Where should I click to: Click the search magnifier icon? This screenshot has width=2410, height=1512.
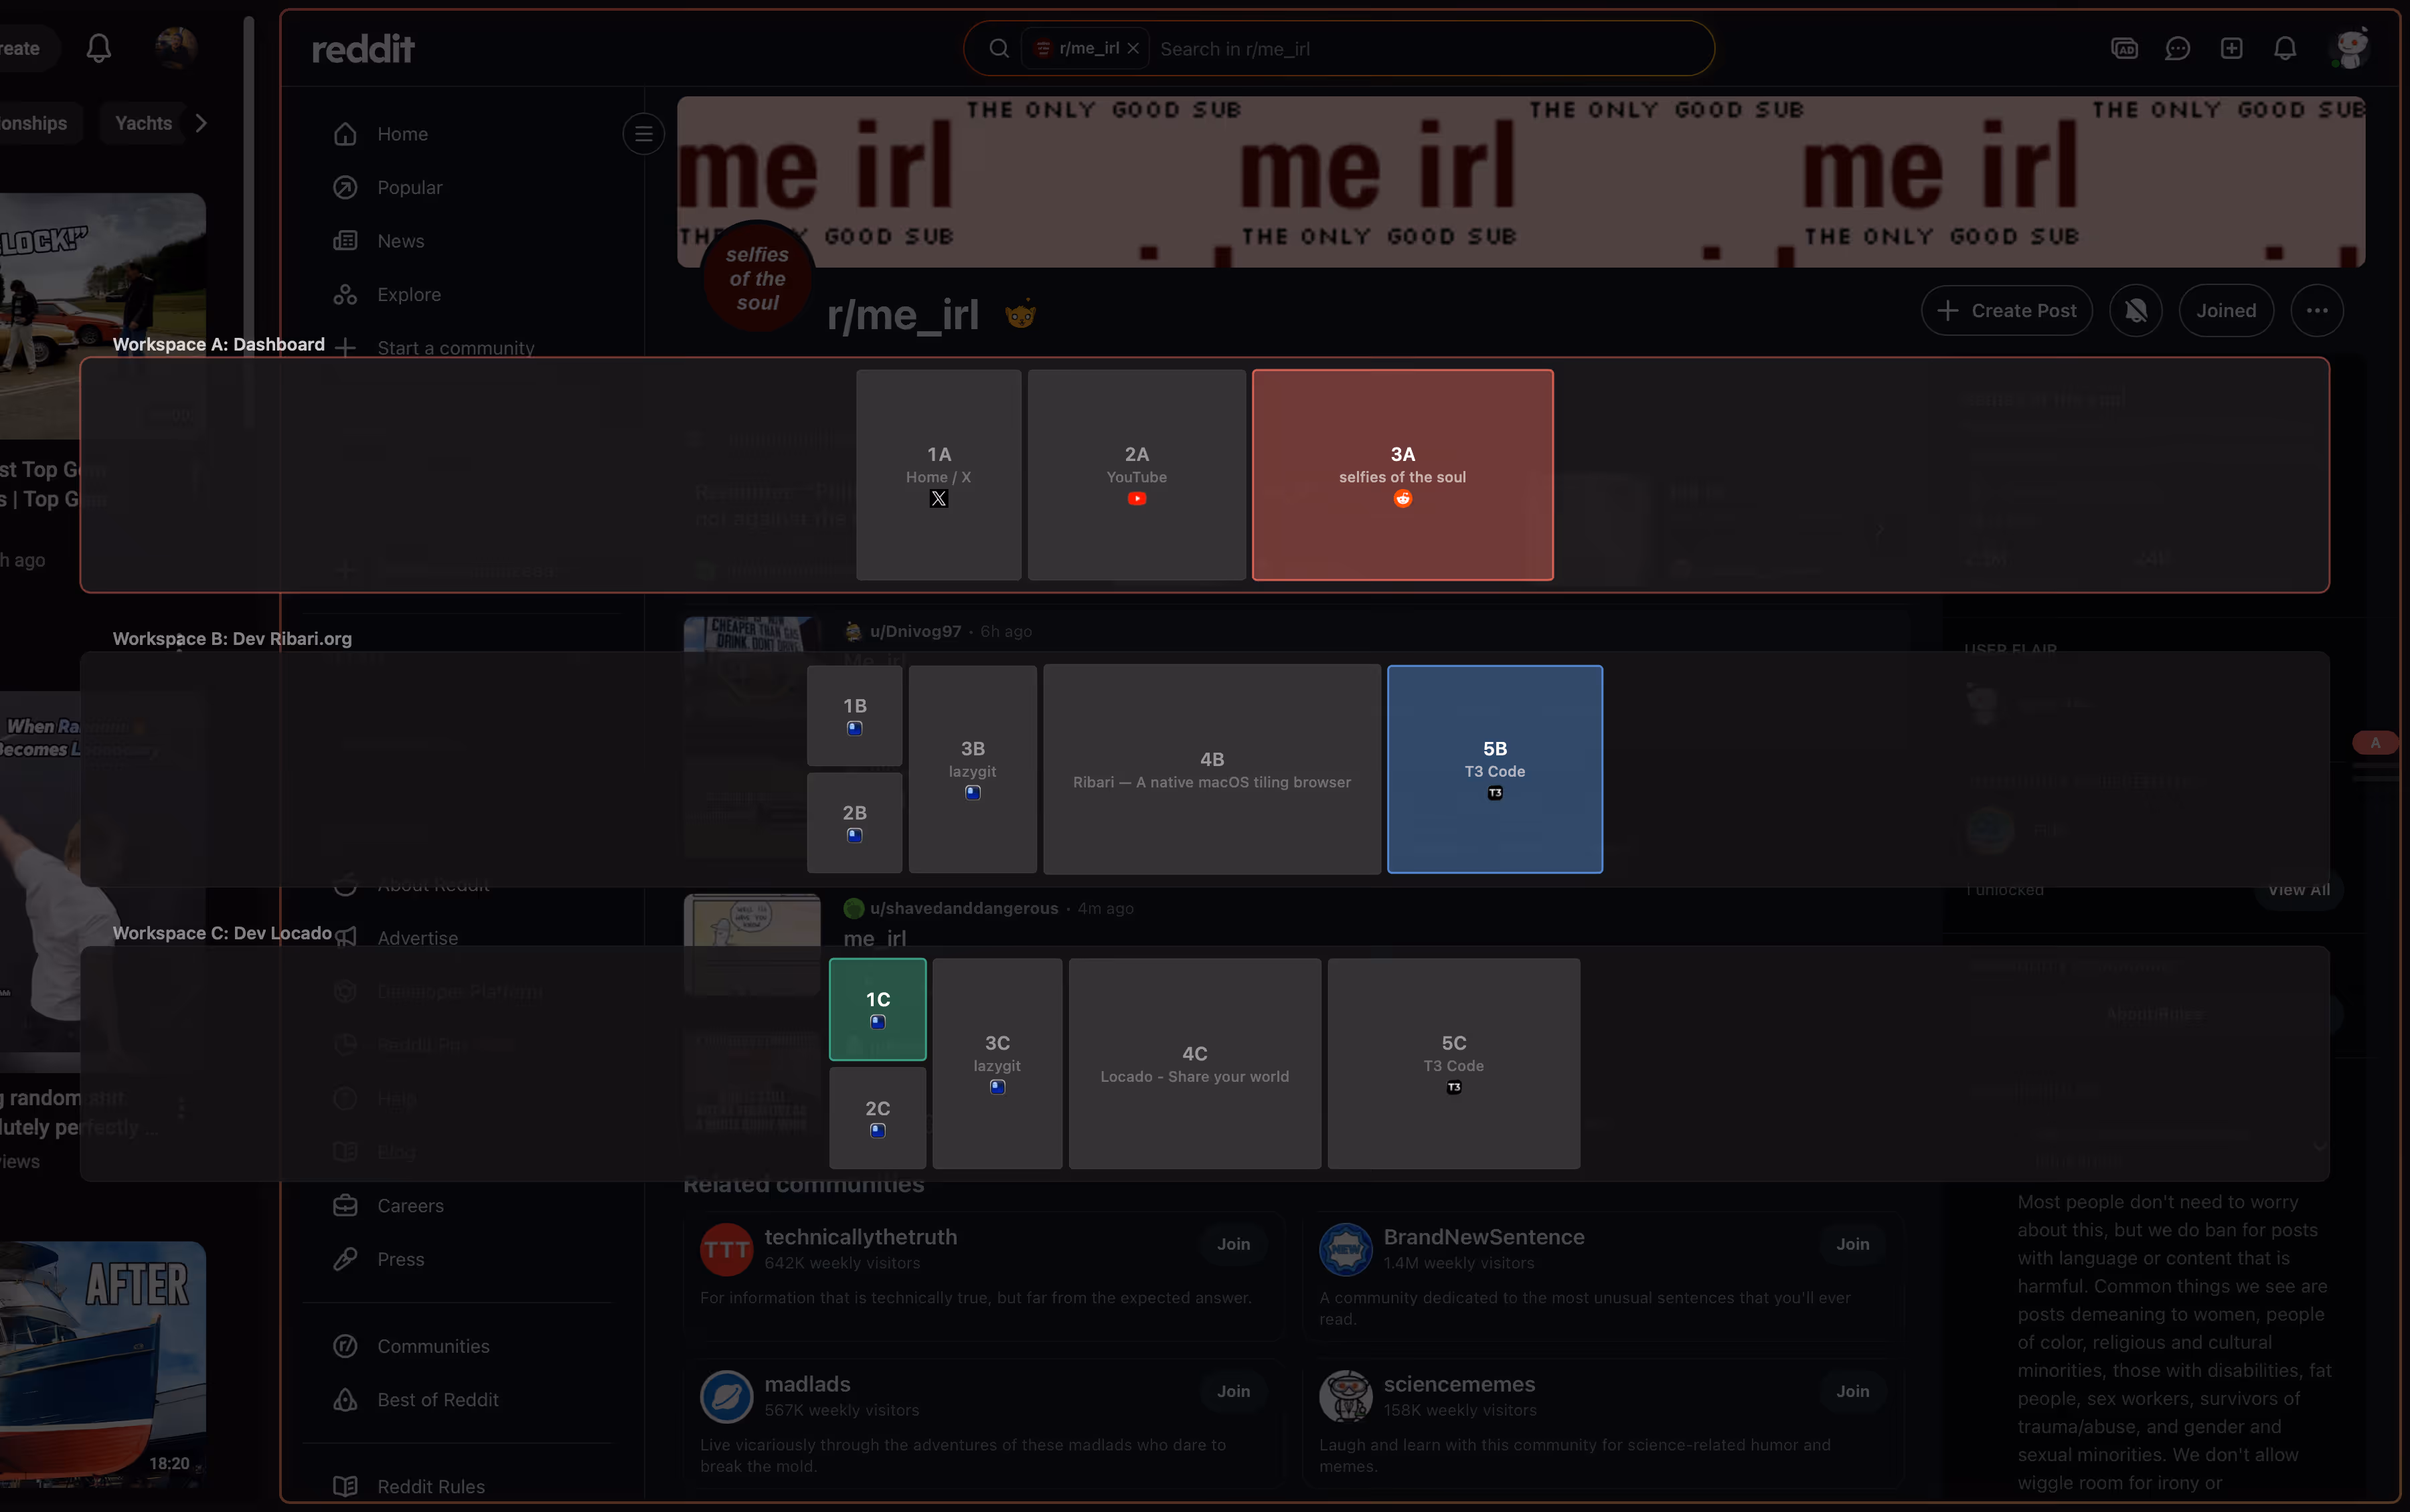[998, 49]
